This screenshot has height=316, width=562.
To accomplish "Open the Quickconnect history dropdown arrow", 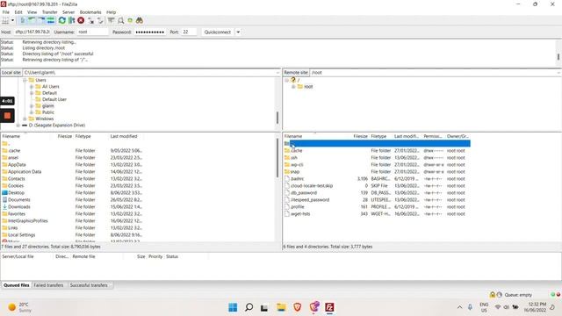I will point(238,32).
